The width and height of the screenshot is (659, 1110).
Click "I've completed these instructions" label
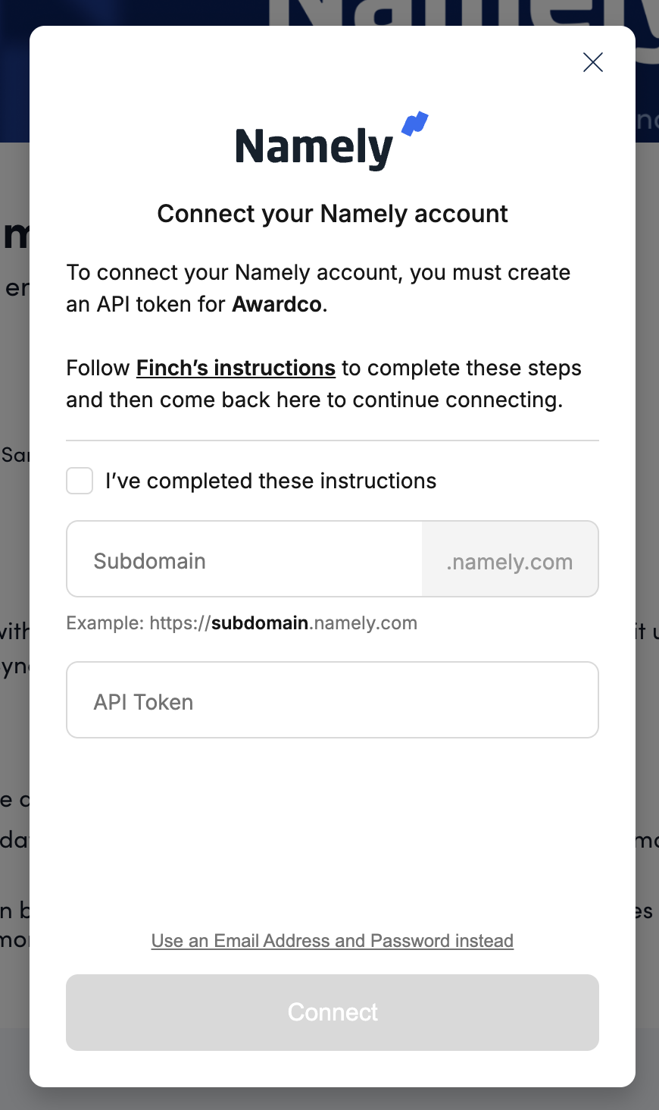[x=270, y=481]
